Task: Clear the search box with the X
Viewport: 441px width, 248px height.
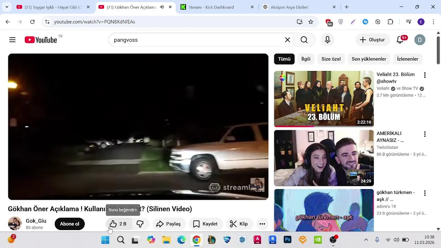Action: 287,40
